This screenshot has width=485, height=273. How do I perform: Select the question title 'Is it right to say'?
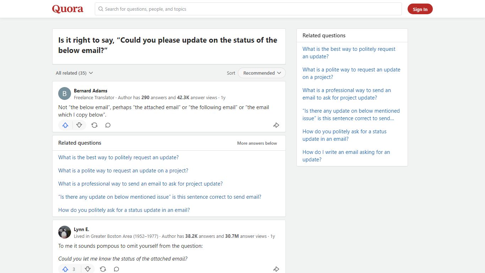click(x=168, y=45)
